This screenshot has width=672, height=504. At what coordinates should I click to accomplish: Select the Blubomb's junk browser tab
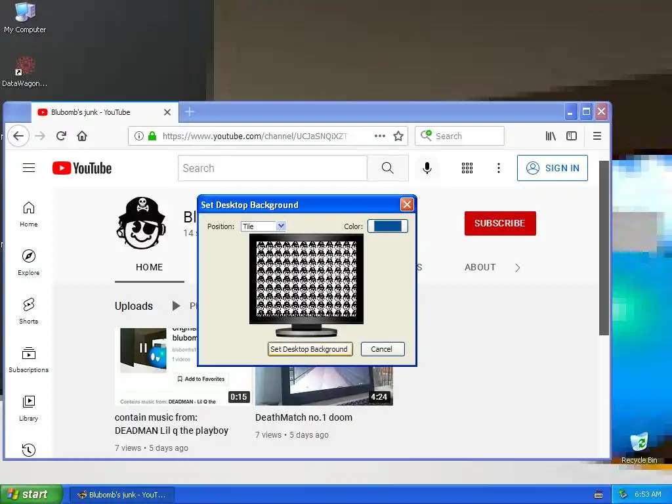[104, 112]
